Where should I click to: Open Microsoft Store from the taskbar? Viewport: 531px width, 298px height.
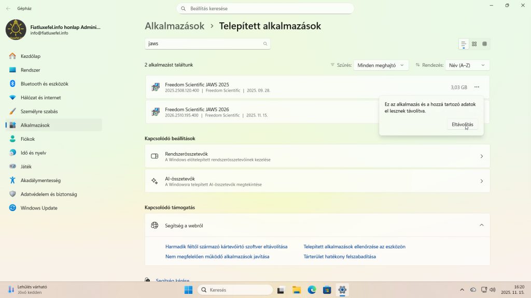(327, 290)
